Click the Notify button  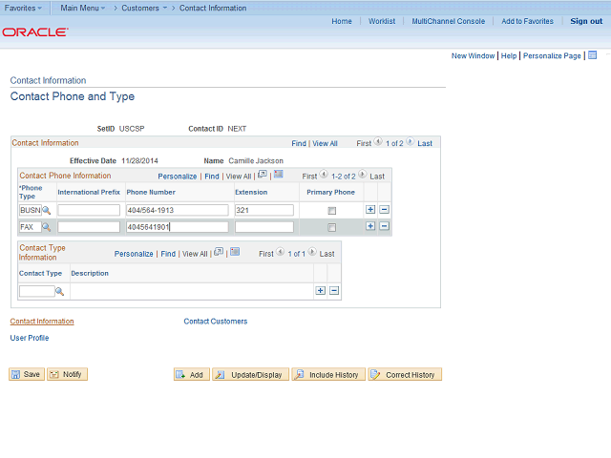coord(67,374)
